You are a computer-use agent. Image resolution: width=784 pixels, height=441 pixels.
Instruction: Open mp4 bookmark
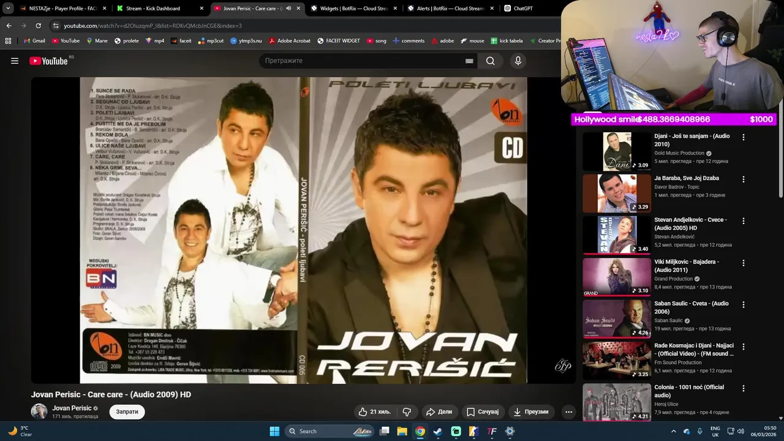coord(154,41)
